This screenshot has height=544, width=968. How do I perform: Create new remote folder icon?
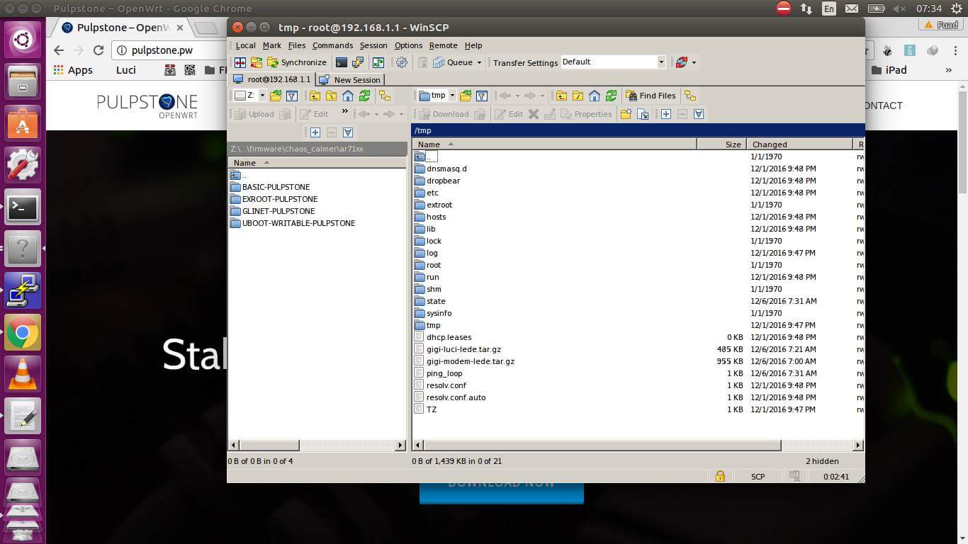click(626, 114)
